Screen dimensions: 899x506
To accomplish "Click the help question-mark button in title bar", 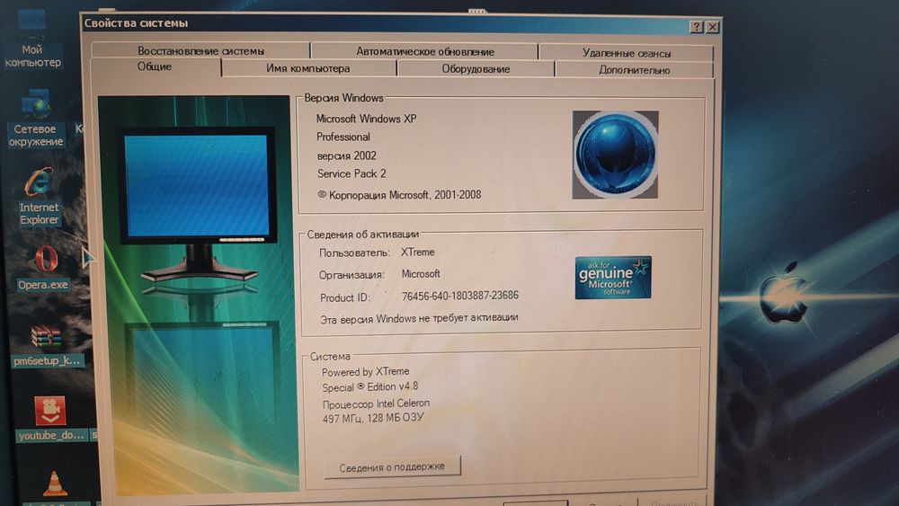I will pyautogui.click(x=696, y=26).
